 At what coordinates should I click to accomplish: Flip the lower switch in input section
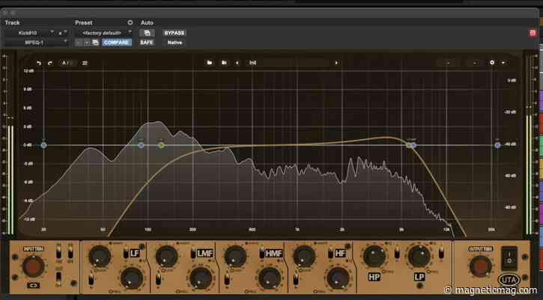pos(58,278)
